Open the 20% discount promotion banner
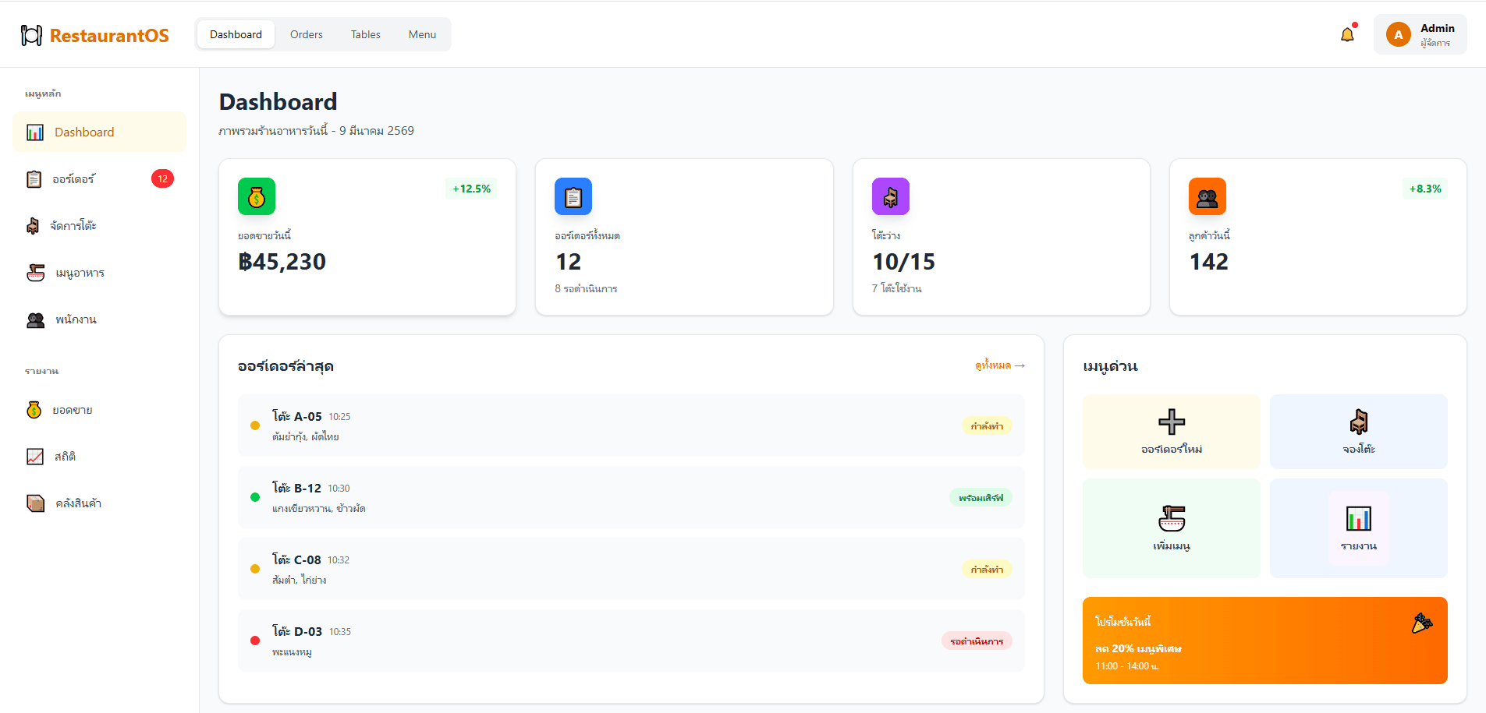The height and width of the screenshot is (713, 1486). click(x=1264, y=641)
